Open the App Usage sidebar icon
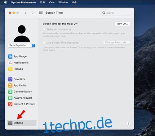155x136 pixels. click(x=10, y=56)
